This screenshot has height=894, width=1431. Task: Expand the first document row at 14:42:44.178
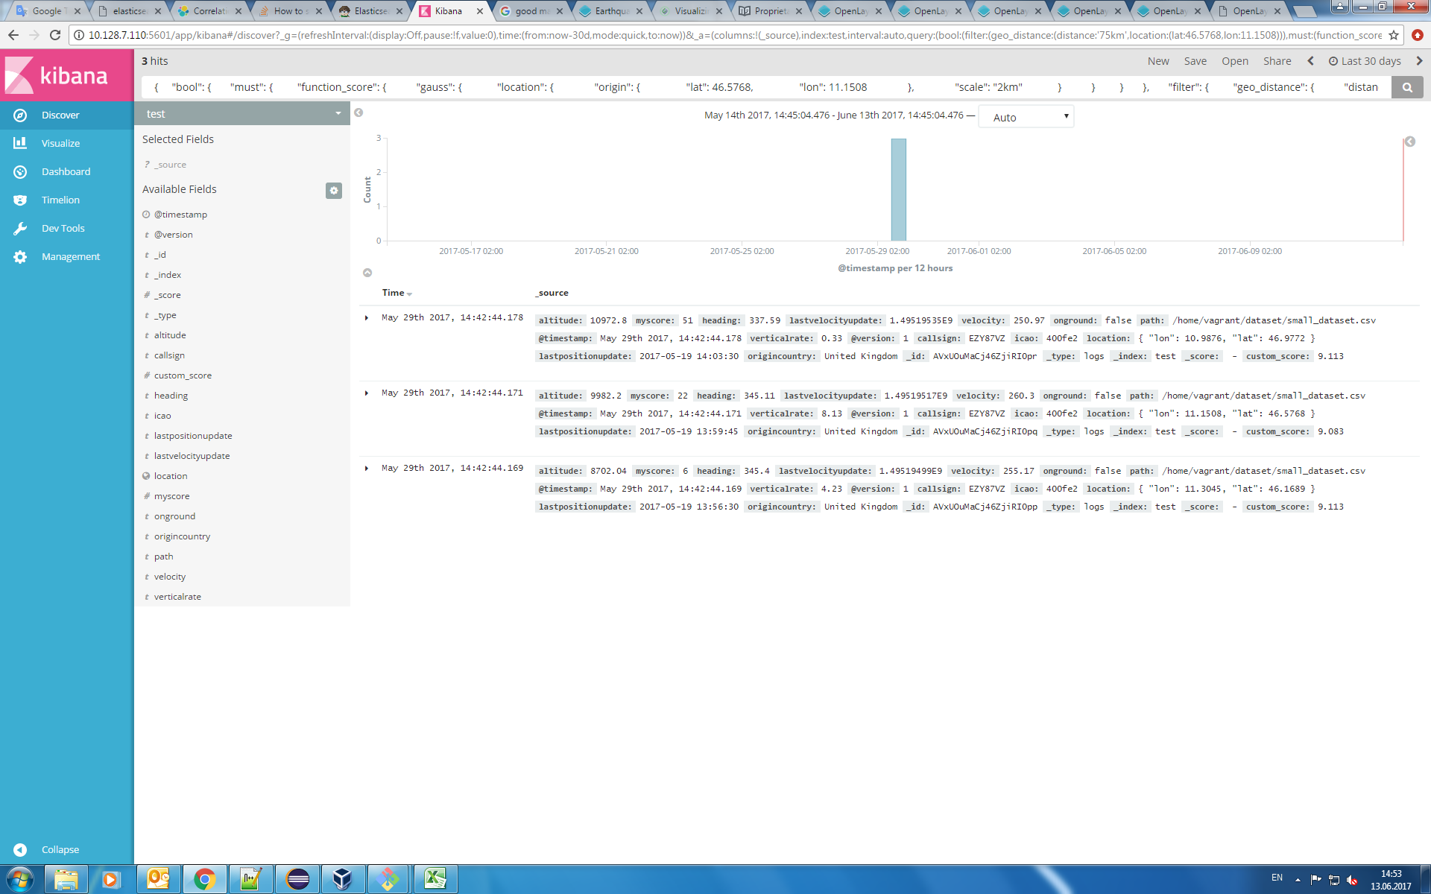[x=367, y=318]
